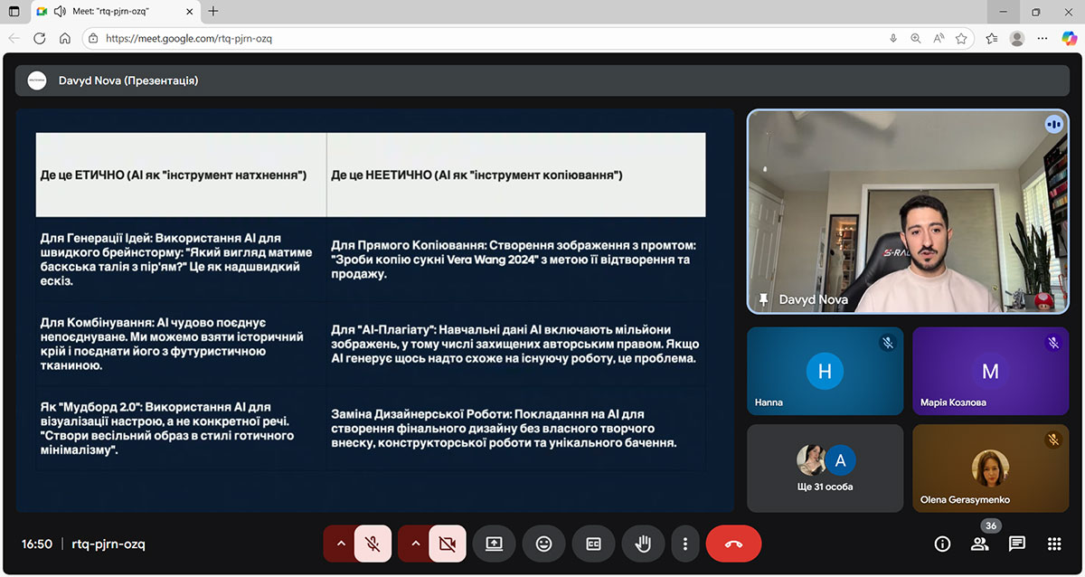
Task: Open more options three-dot menu
Action: pos(685,544)
